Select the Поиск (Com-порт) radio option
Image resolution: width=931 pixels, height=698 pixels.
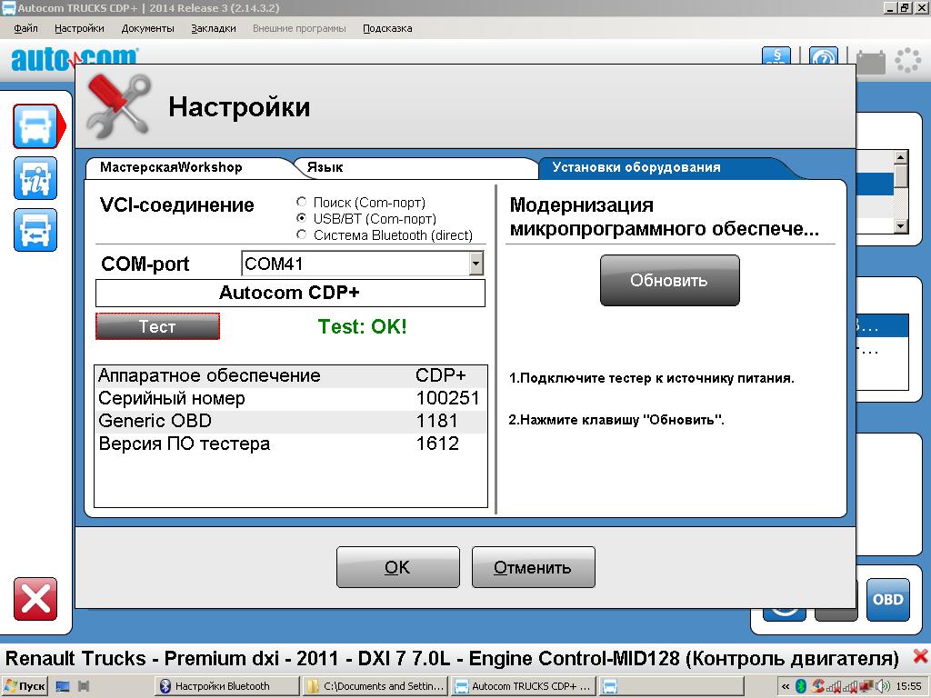pyautogui.click(x=302, y=203)
